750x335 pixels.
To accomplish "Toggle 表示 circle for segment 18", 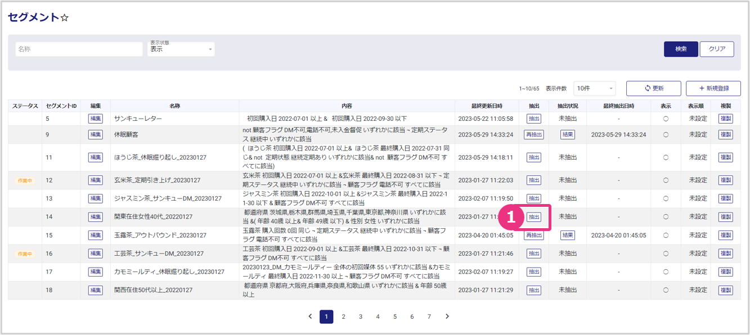I will click(666, 290).
